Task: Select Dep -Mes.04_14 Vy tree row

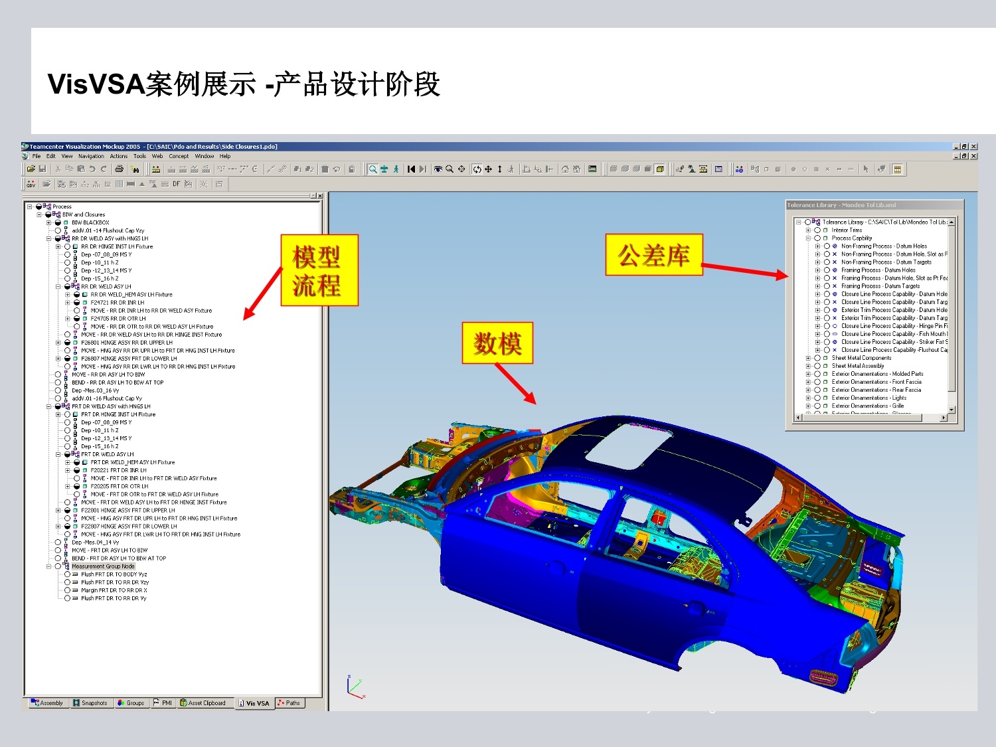Action: tap(95, 542)
